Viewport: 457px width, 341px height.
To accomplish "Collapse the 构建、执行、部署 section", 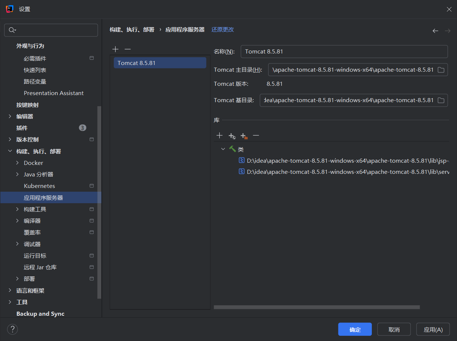I will point(10,151).
